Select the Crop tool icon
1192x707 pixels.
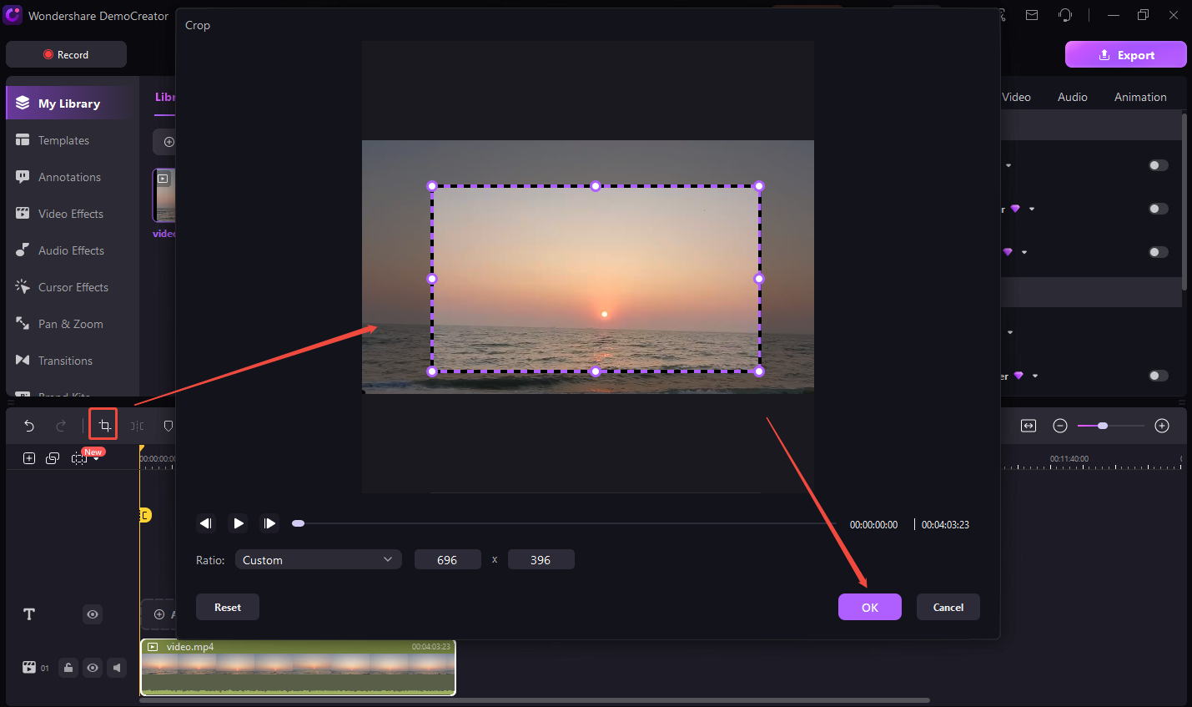click(x=104, y=426)
